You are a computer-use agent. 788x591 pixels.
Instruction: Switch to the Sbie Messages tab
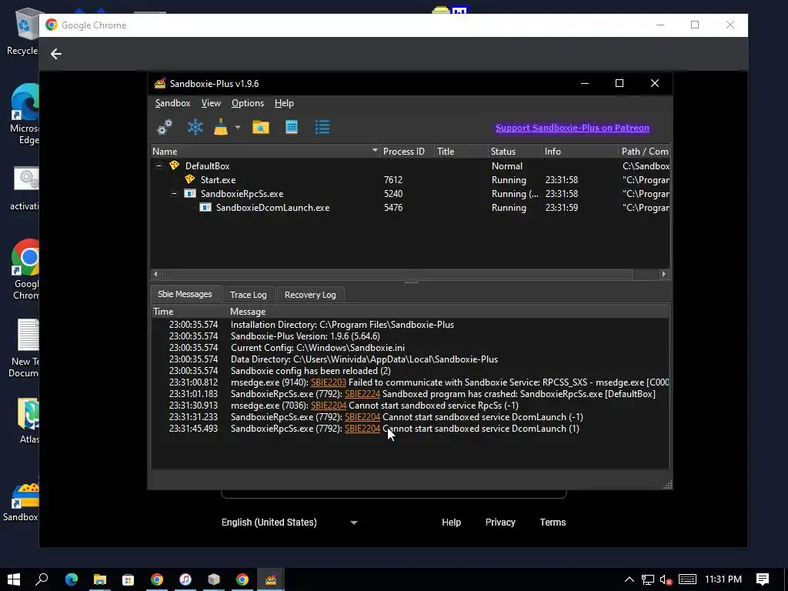(x=185, y=294)
